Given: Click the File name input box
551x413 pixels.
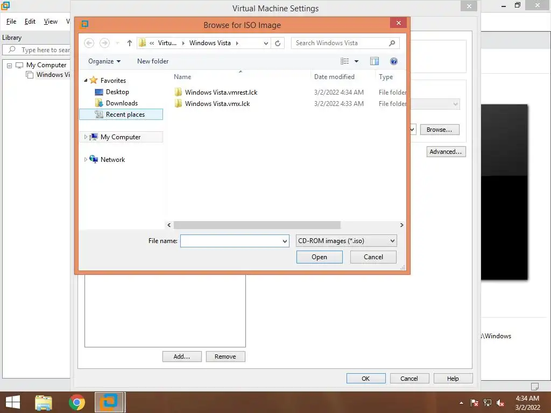Looking at the screenshot, I should [231, 241].
